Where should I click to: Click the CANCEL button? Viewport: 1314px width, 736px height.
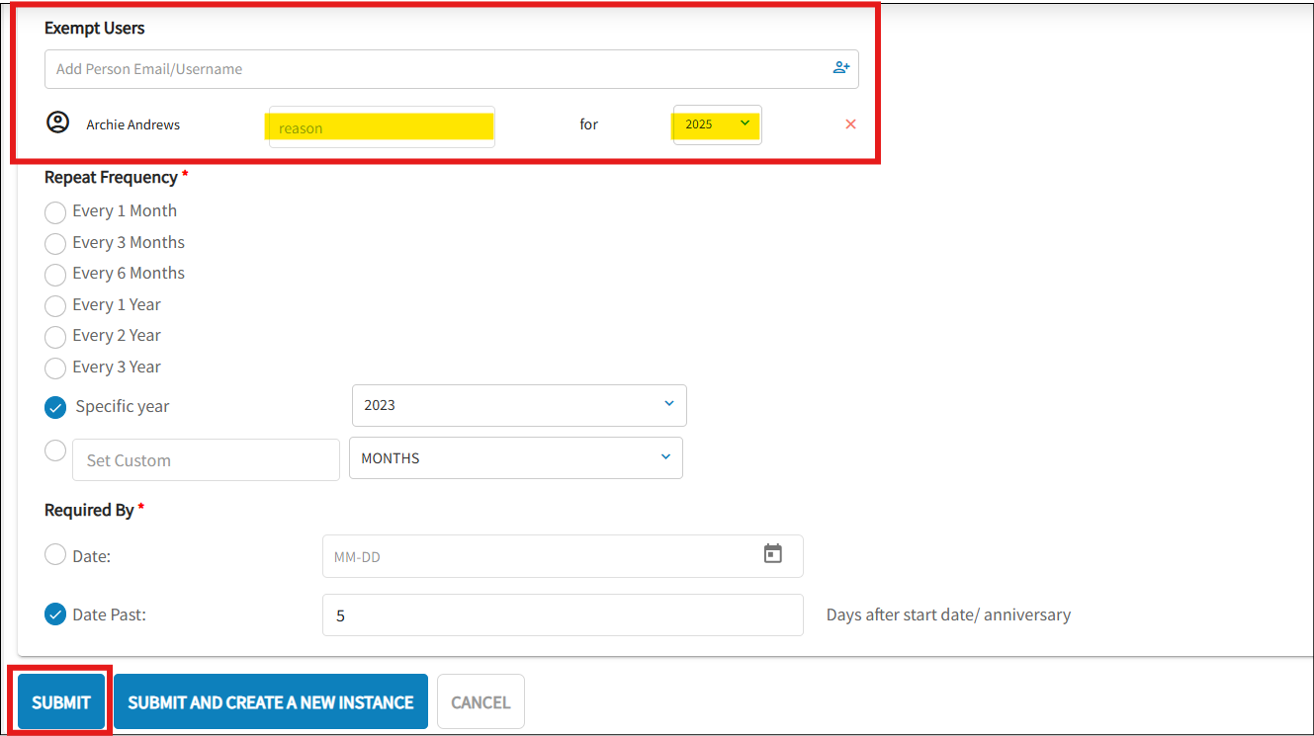(481, 701)
